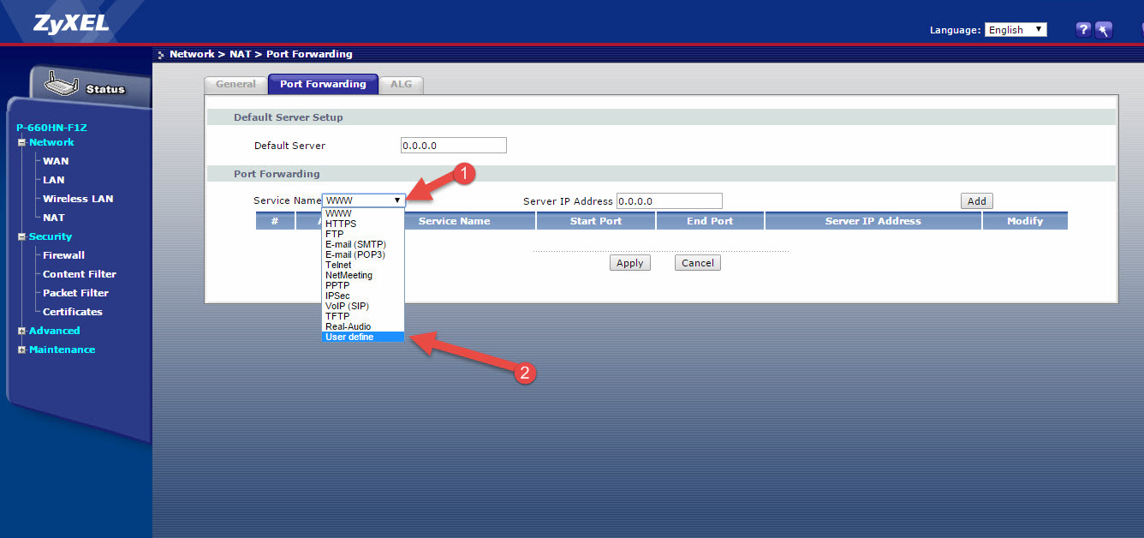
Task: Select TFTP service option
Action: pos(362,316)
